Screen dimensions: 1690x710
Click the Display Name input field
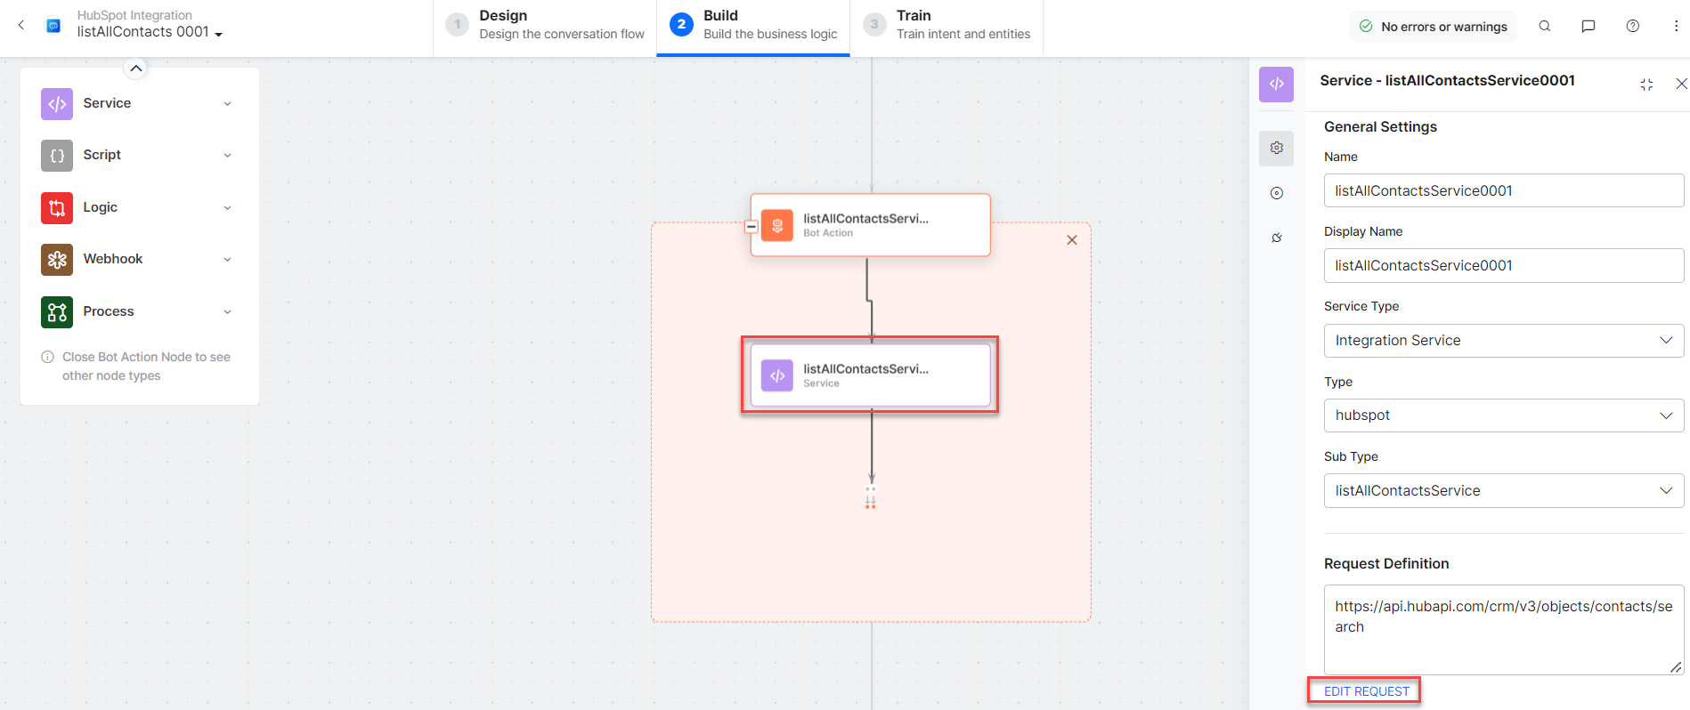tap(1503, 265)
